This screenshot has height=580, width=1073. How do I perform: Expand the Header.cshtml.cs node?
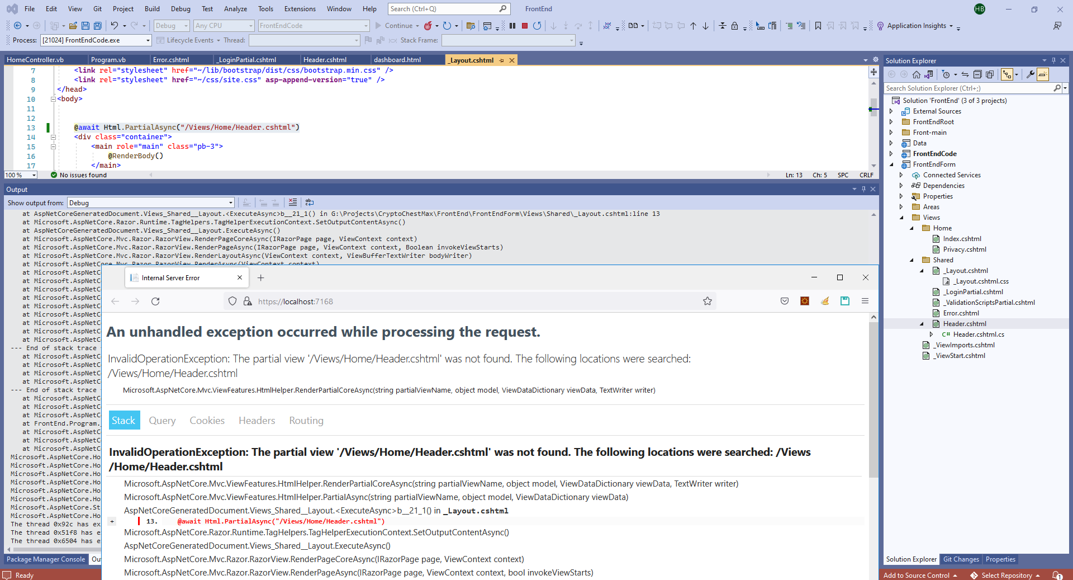(x=932, y=334)
